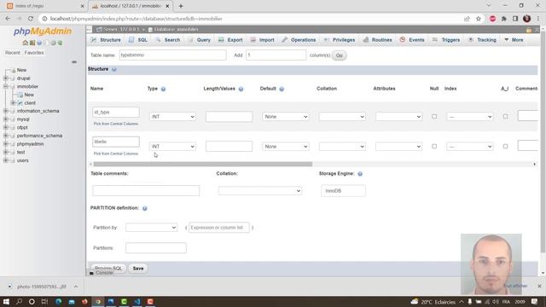546x307 pixels.
Task: Bookmark this page with the star icon
Action: (x=479, y=19)
